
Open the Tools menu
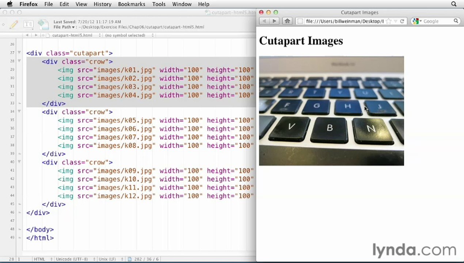point(159,4)
